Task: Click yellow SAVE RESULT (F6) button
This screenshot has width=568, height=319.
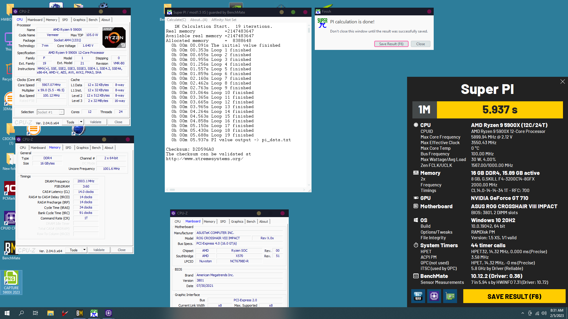Action: click(x=514, y=296)
